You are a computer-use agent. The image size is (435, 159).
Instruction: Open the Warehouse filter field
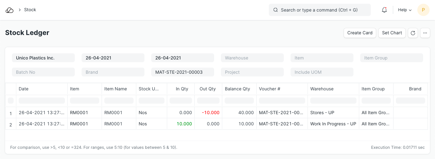[x=252, y=58]
